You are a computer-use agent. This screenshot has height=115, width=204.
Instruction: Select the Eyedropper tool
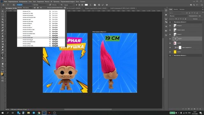[x=3, y=28]
